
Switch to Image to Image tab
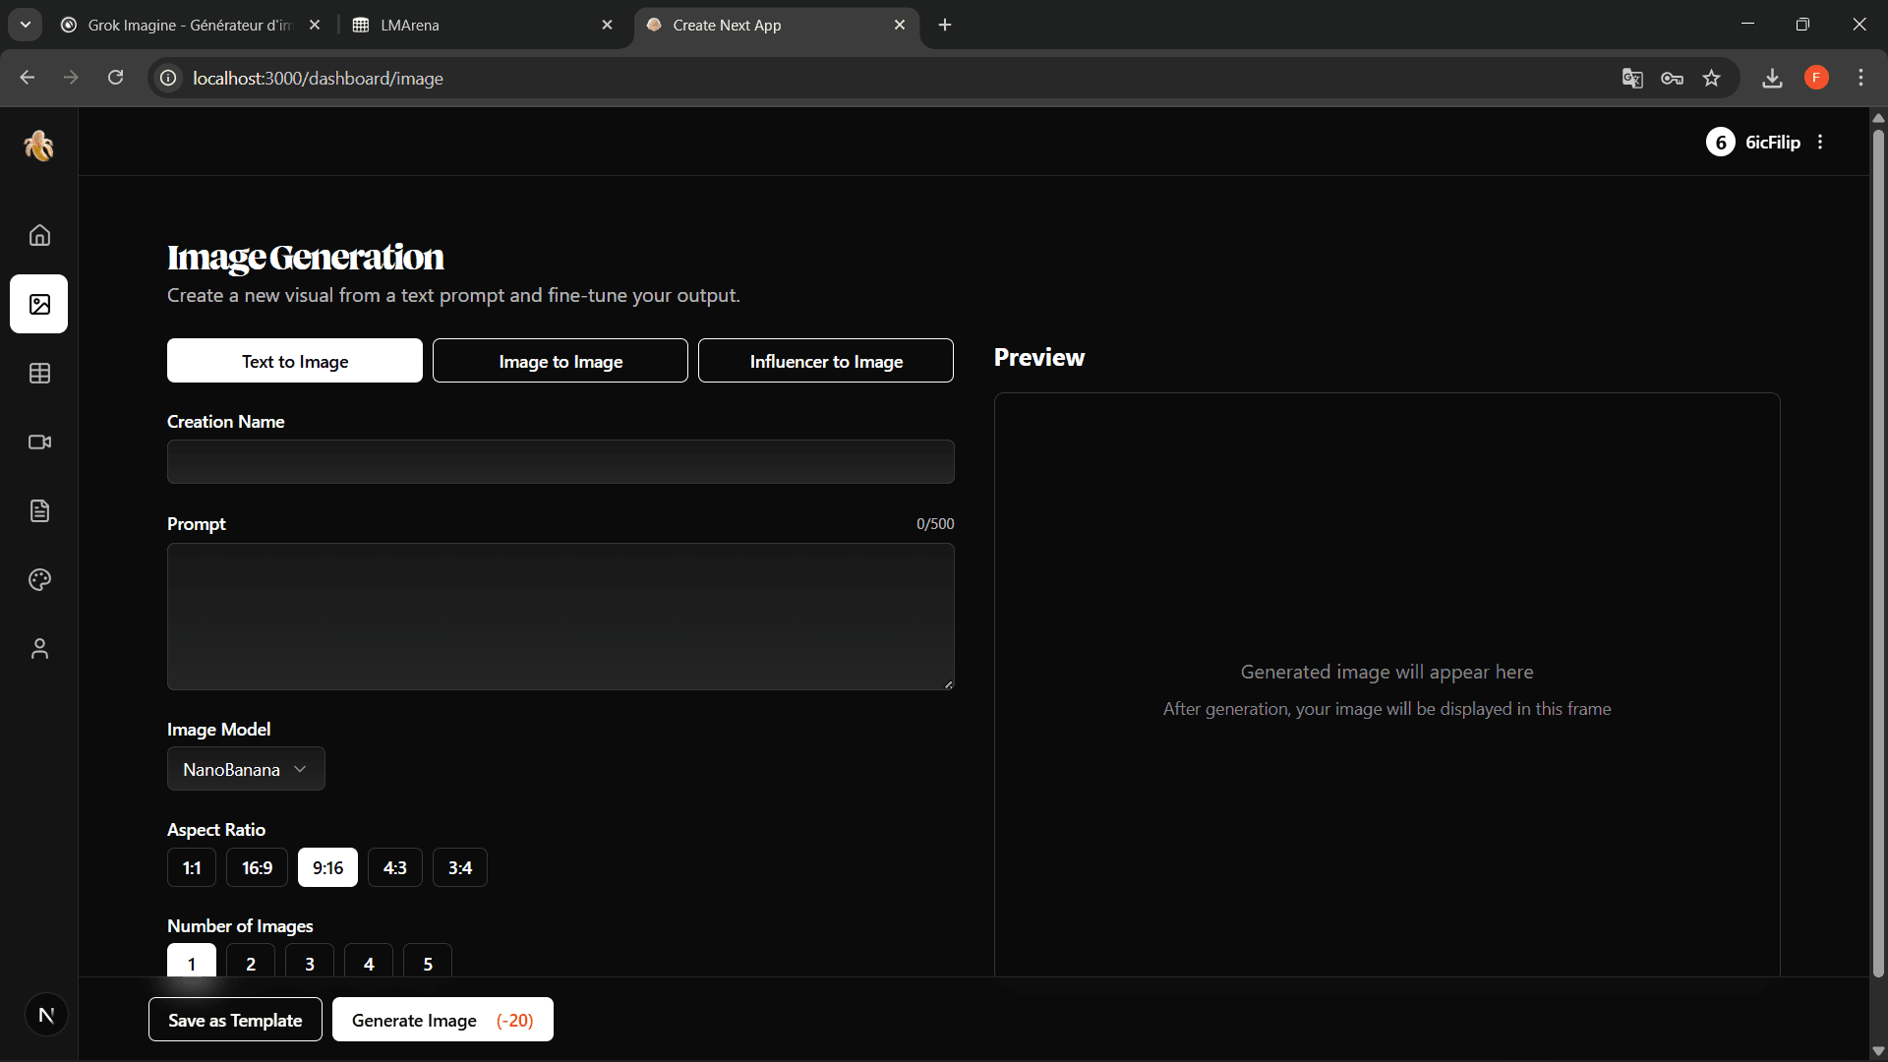coord(560,361)
